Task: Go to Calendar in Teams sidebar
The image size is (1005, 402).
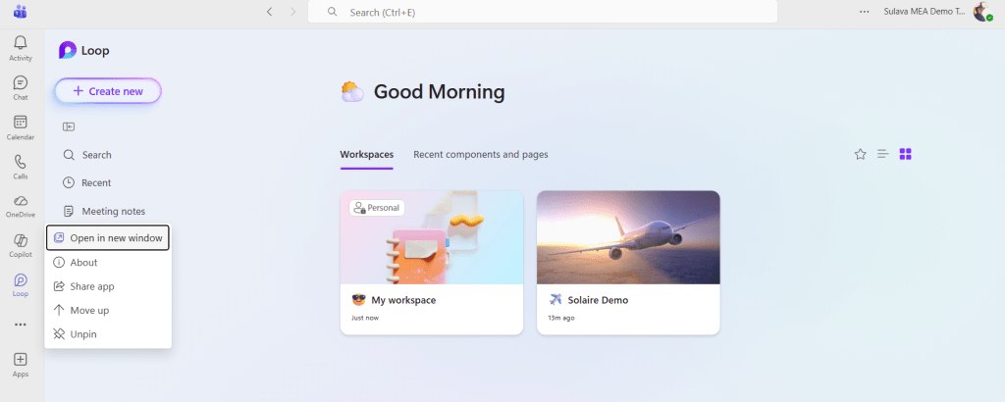Action: click(x=21, y=126)
